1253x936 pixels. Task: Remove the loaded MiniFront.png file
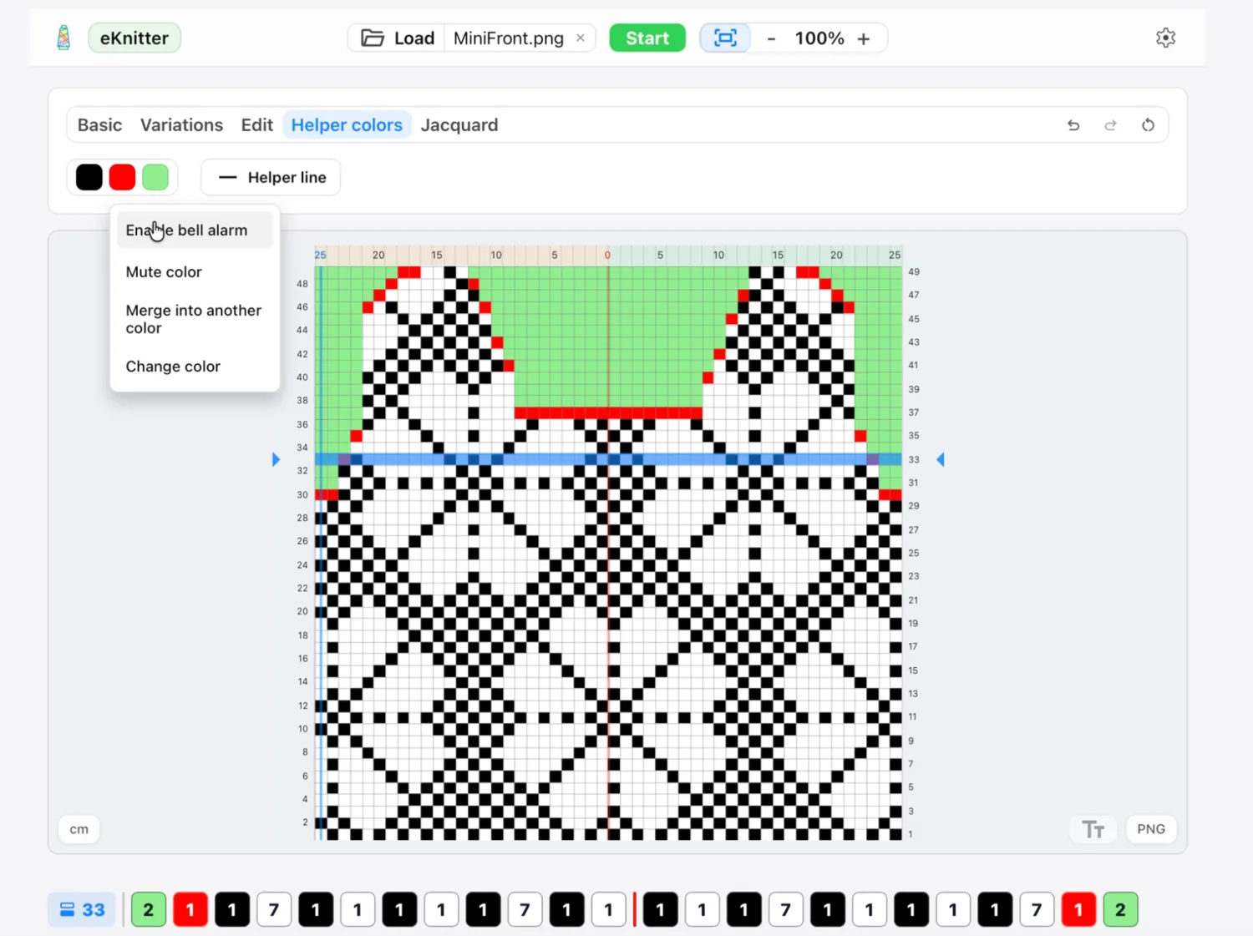click(x=581, y=38)
